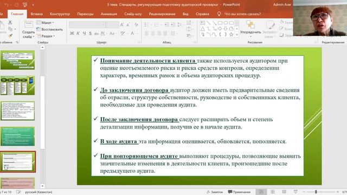Toggle bold Ж formatting

[72, 34]
